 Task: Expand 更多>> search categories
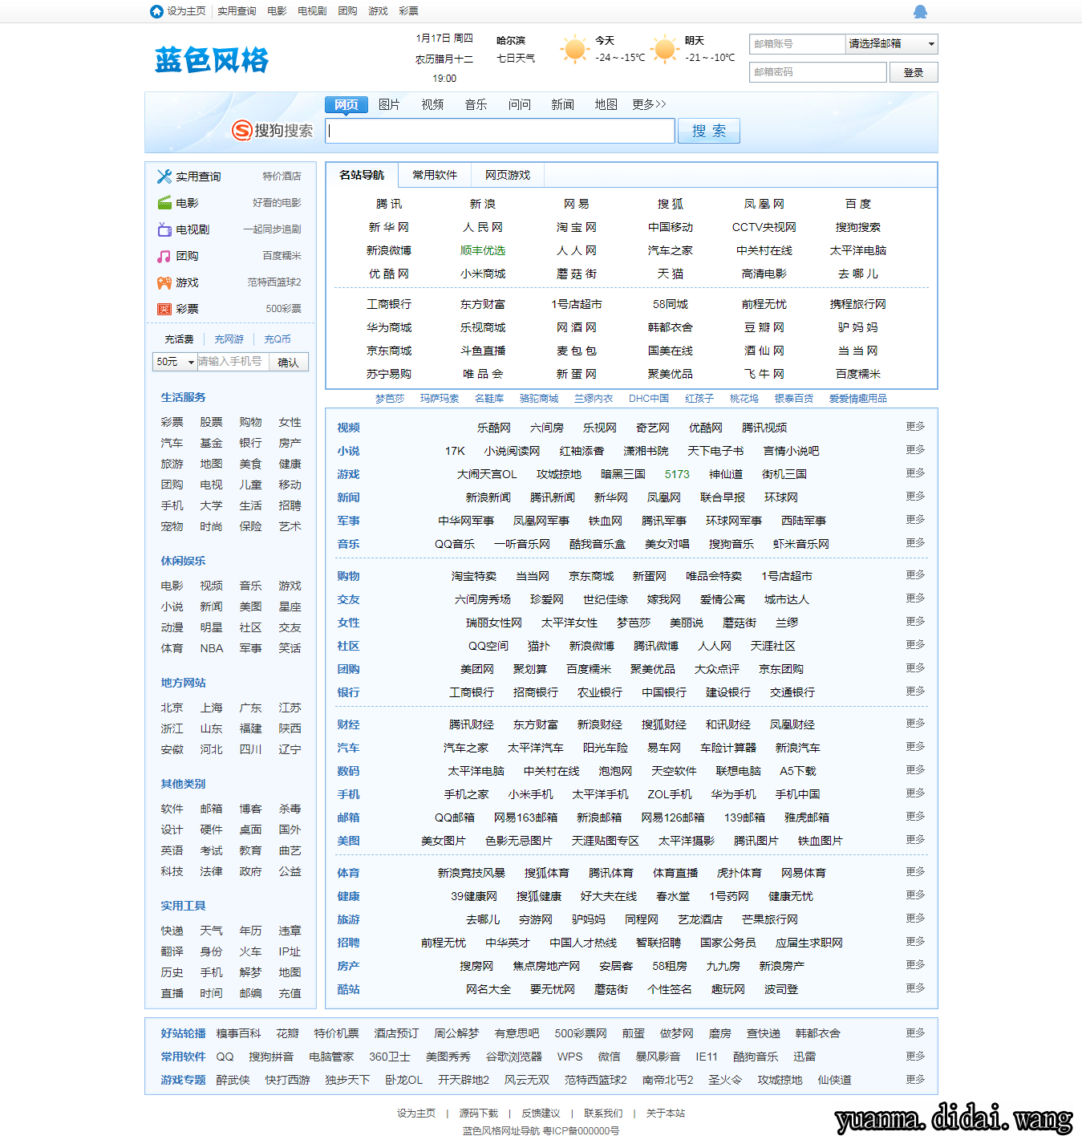(x=649, y=104)
